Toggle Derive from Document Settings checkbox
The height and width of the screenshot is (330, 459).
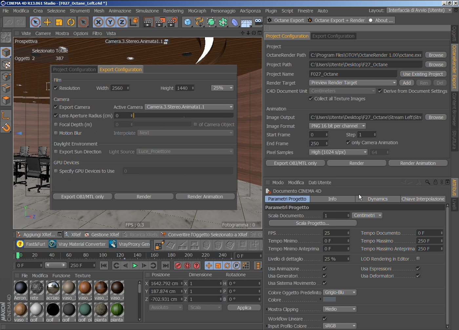[380, 91]
